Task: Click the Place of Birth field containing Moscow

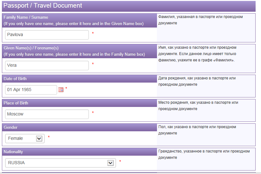Action: [47, 114]
